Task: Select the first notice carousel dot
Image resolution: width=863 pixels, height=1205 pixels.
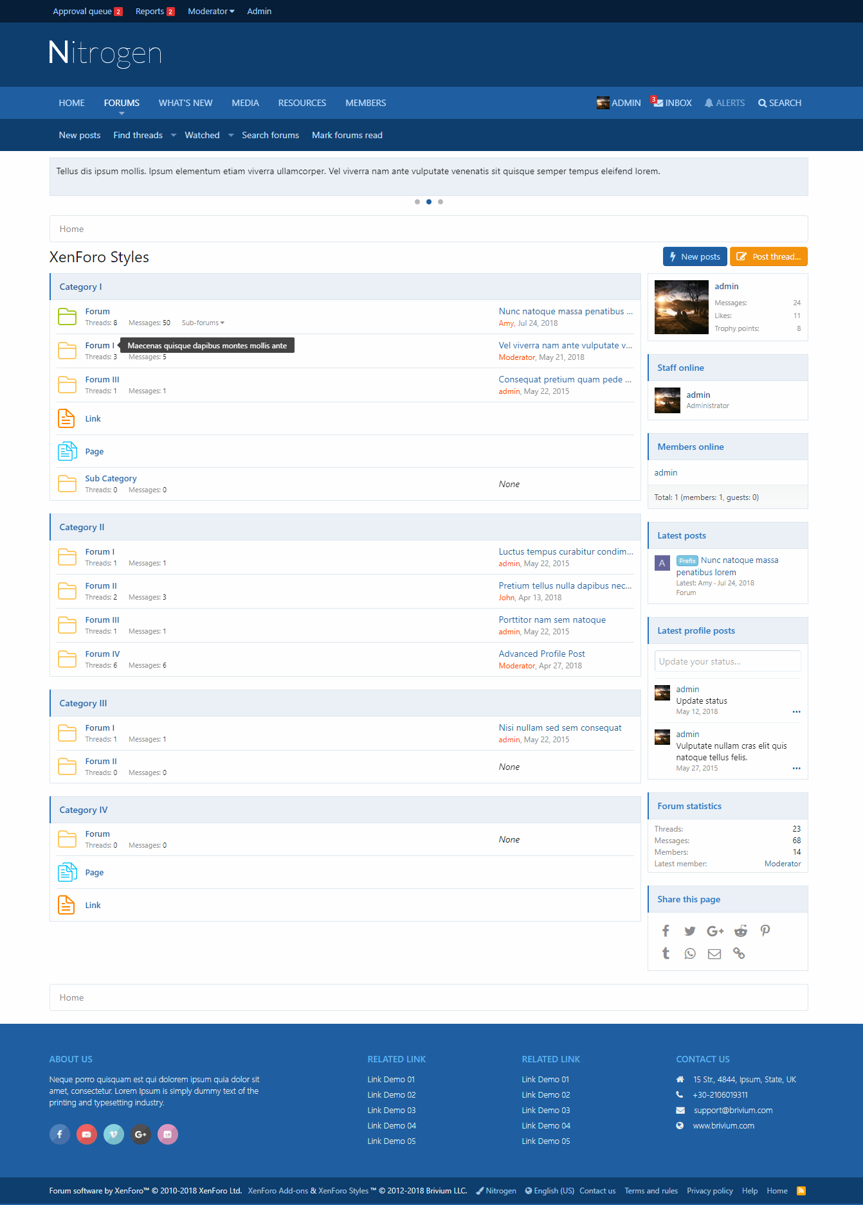Action: 417,202
